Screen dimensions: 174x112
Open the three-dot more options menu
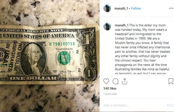[171, 8]
